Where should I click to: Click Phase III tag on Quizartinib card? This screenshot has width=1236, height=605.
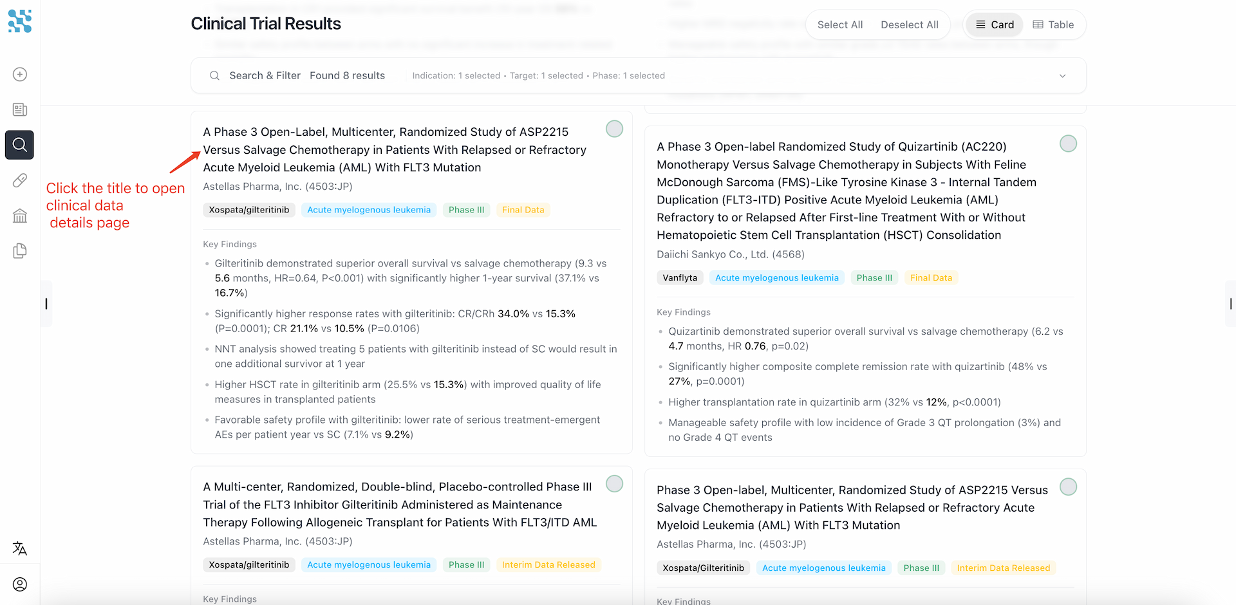[x=874, y=277]
